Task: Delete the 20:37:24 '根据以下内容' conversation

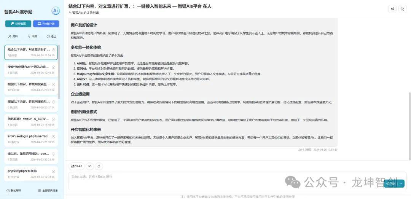Action: point(54,102)
